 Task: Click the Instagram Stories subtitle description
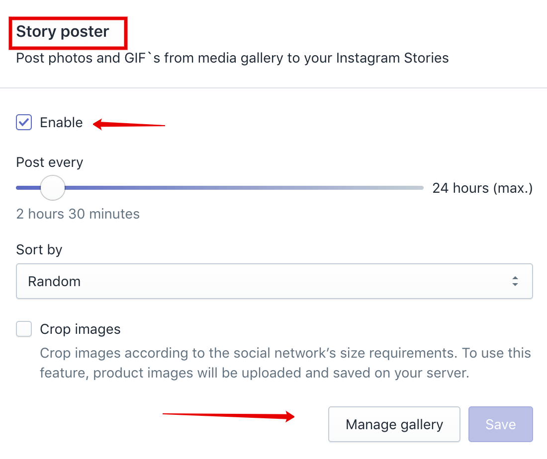[232, 58]
